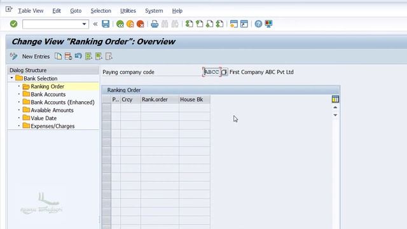Click the Delete entry icon

point(68,57)
